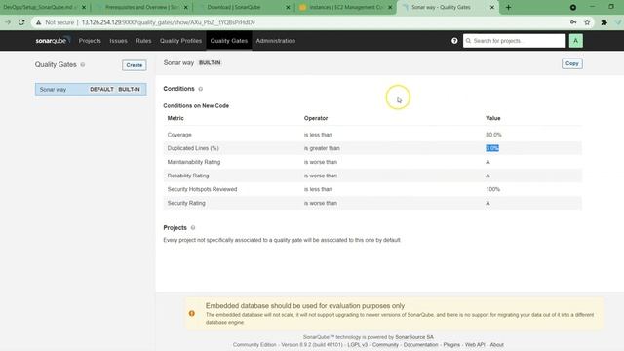Screen dimensions: 624x351
Task: Click the Projects section info icon
Action: tap(193, 227)
